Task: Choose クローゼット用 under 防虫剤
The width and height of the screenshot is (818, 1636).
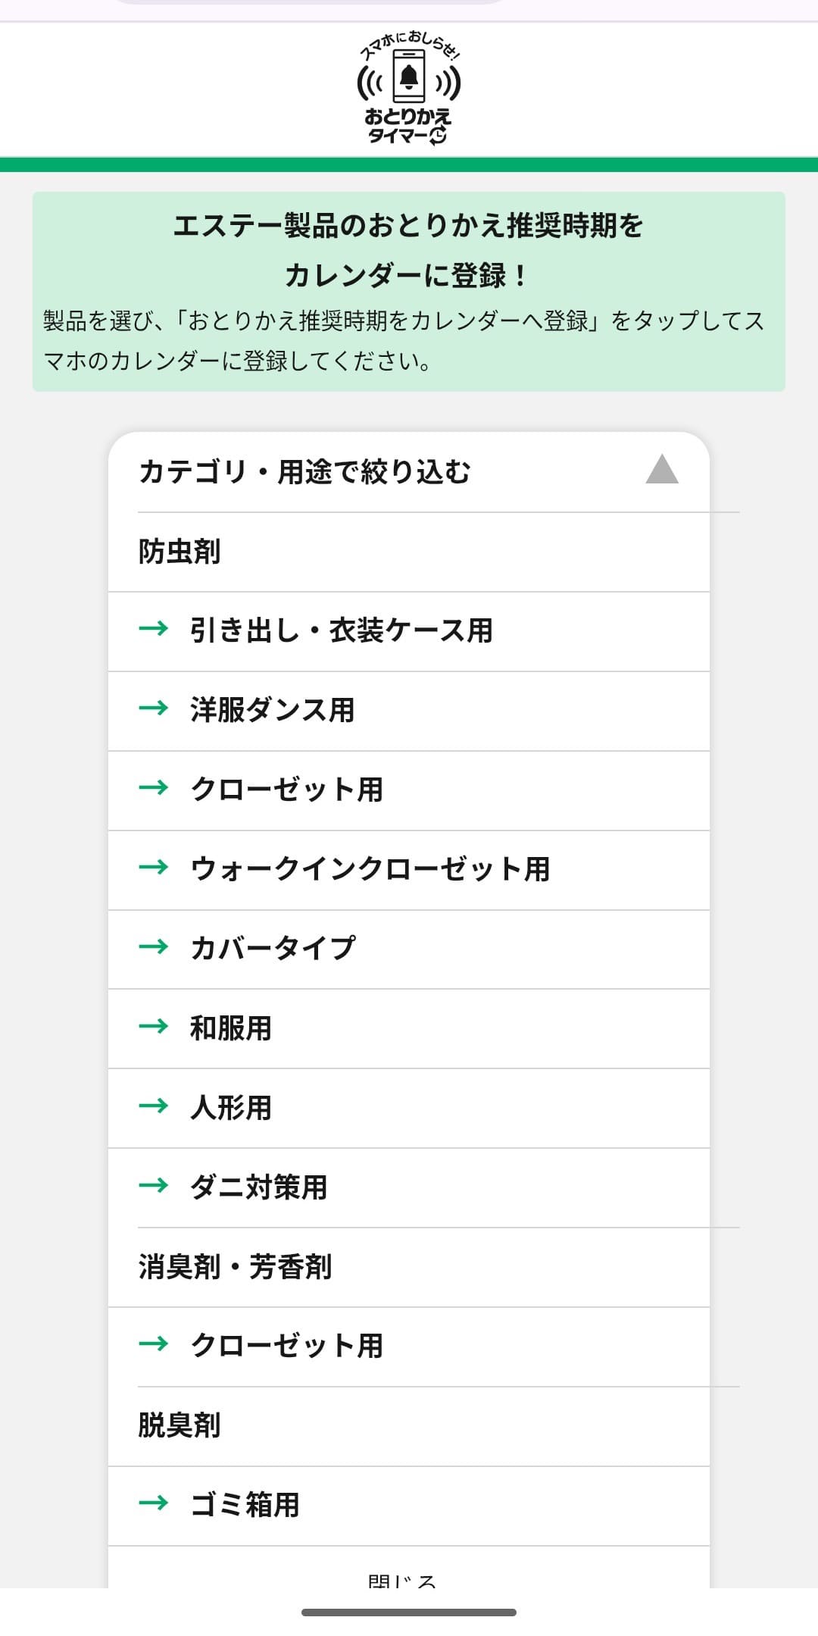Action: pos(286,790)
